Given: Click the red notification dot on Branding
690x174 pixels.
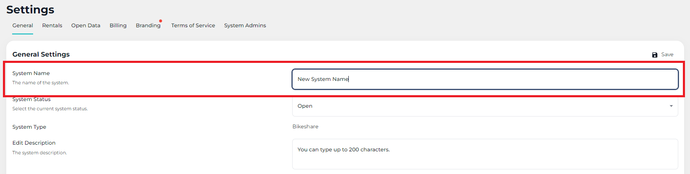Looking at the screenshot, I should 161,21.
